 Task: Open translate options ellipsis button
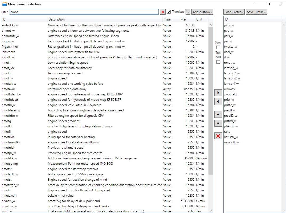pos(188,12)
